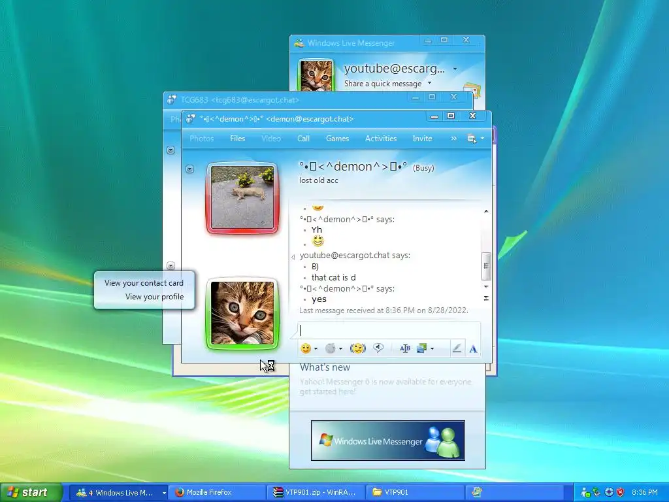The width and height of the screenshot is (669, 502).
Task: Send a nudge with shaking smiley
Action: pos(358,349)
